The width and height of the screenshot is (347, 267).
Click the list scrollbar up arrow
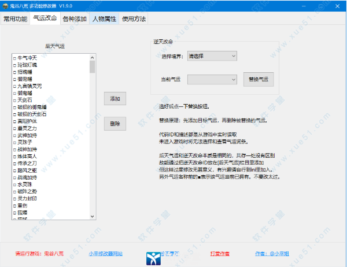(92, 57)
